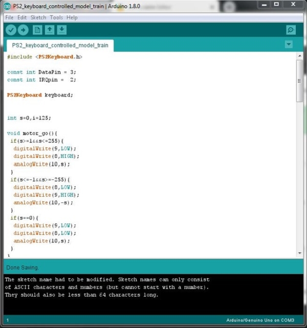Click the 'analogWrite(10,-s);' line
The height and width of the screenshot is (328, 307).
click(x=43, y=202)
